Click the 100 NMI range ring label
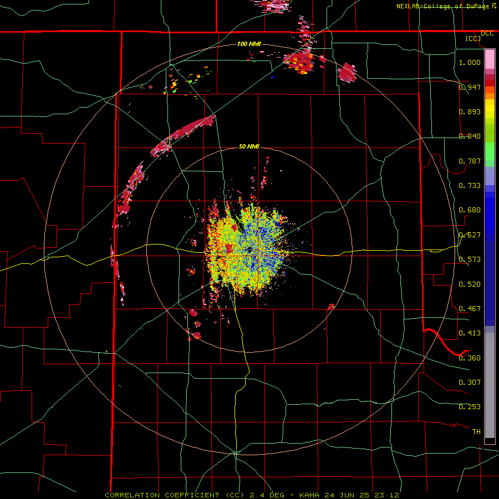The height and width of the screenshot is (499, 499). point(249,44)
